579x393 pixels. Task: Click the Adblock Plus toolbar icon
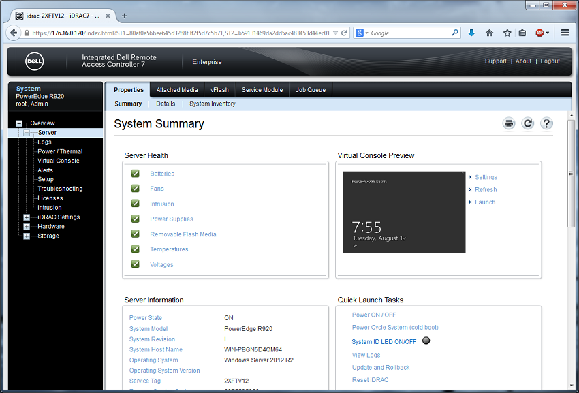[x=541, y=33]
